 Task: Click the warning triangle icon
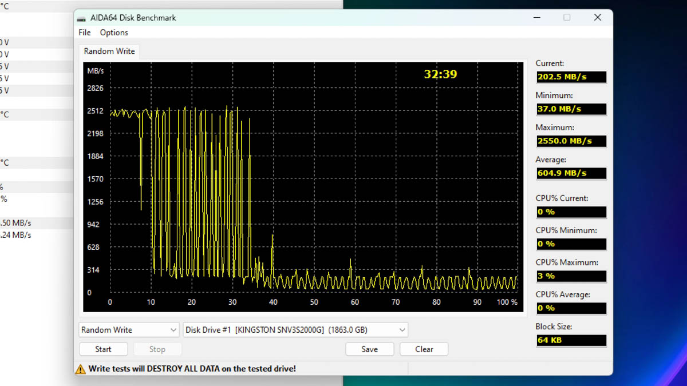coord(81,369)
